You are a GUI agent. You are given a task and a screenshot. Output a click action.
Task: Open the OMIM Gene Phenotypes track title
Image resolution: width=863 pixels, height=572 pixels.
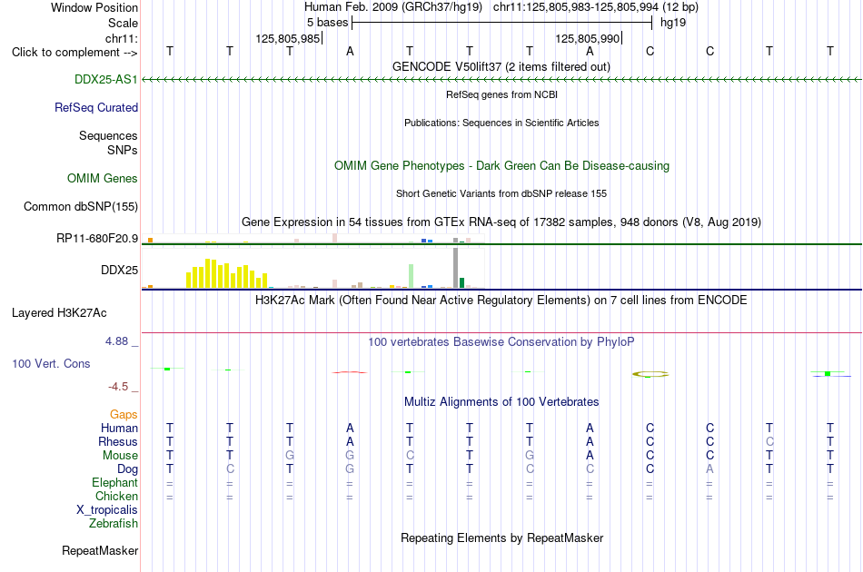point(501,166)
